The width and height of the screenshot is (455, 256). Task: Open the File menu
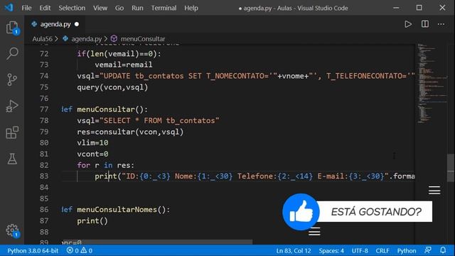[26, 8]
